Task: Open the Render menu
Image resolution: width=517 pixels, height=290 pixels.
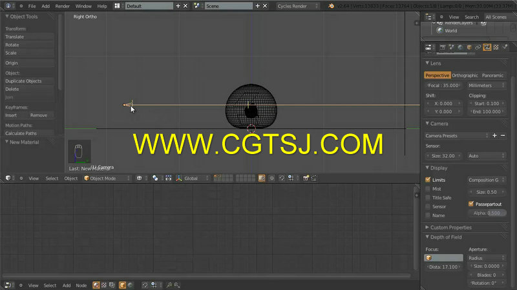Action: point(62,6)
